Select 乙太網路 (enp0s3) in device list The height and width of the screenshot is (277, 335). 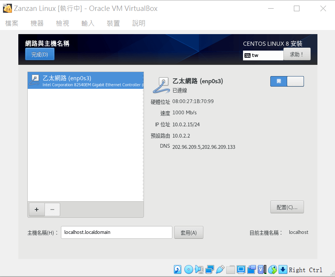click(86, 81)
